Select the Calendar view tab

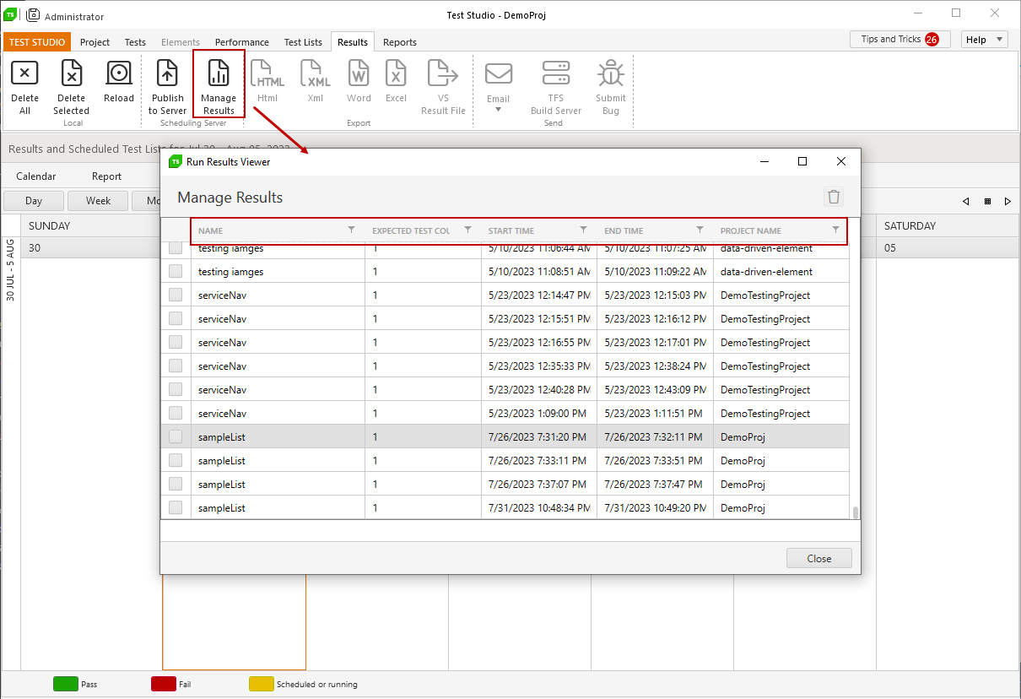(36, 176)
